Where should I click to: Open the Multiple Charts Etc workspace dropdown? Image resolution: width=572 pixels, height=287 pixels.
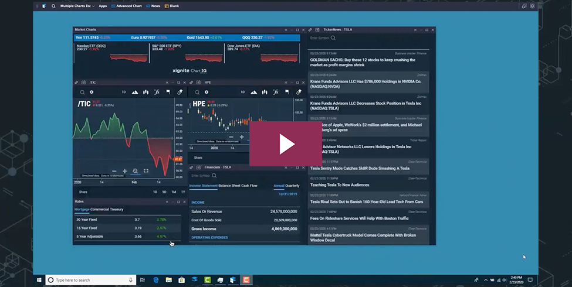pyautogui.click(x=77, y=6)
